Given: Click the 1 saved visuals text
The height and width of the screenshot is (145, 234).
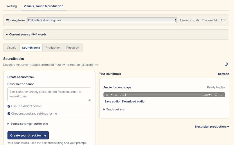Looking at the screenshot, I should [x=189, y=20].
